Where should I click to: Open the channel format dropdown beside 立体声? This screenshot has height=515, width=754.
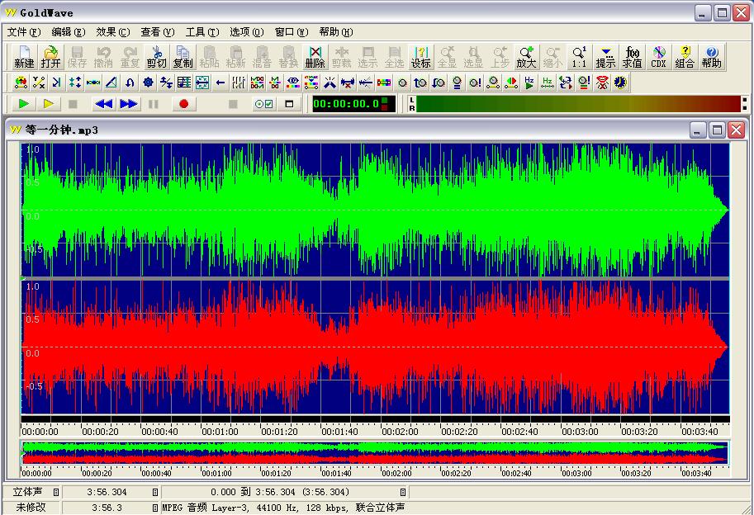[x=56, y=492]
